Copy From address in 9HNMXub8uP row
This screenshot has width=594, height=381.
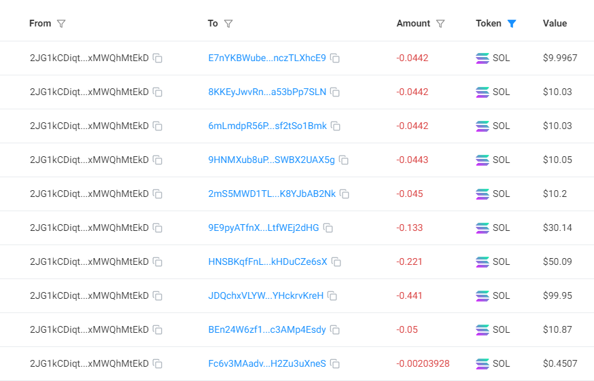pyautogui.click(x=158, y=160)
